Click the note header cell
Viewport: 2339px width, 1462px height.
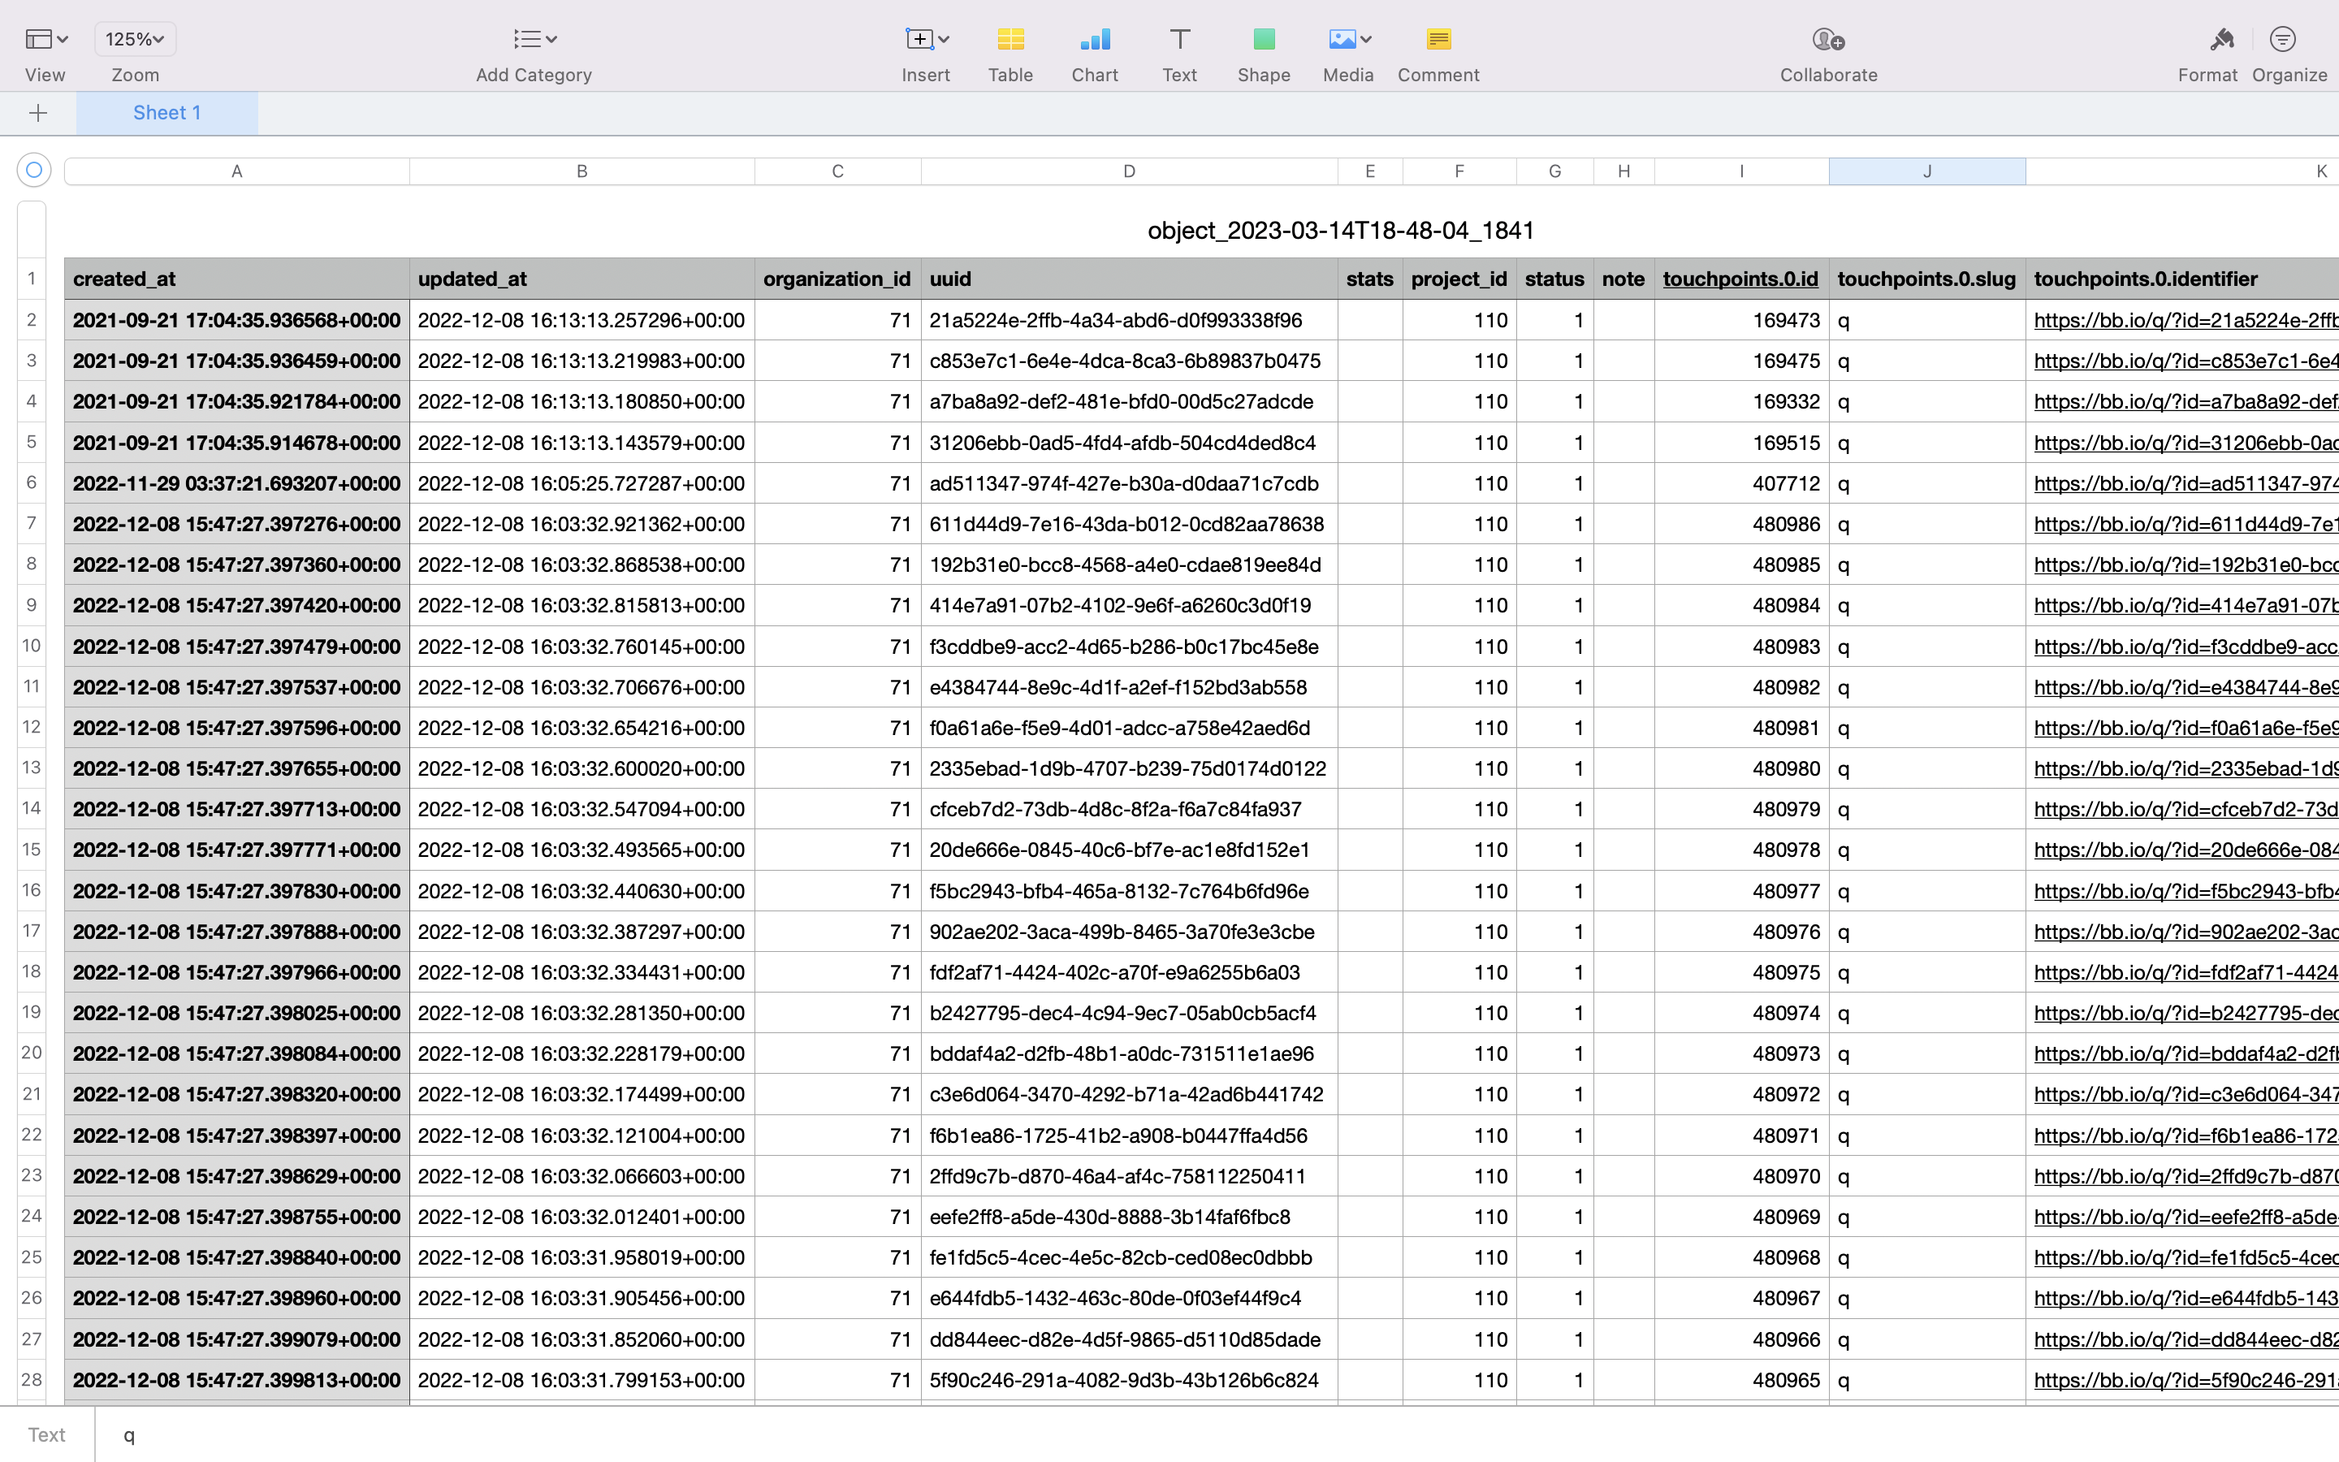[x=1623, y=279]
